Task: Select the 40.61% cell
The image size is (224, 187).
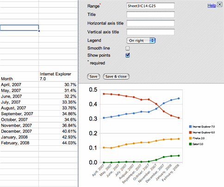Action: click(x=58, y=131)
